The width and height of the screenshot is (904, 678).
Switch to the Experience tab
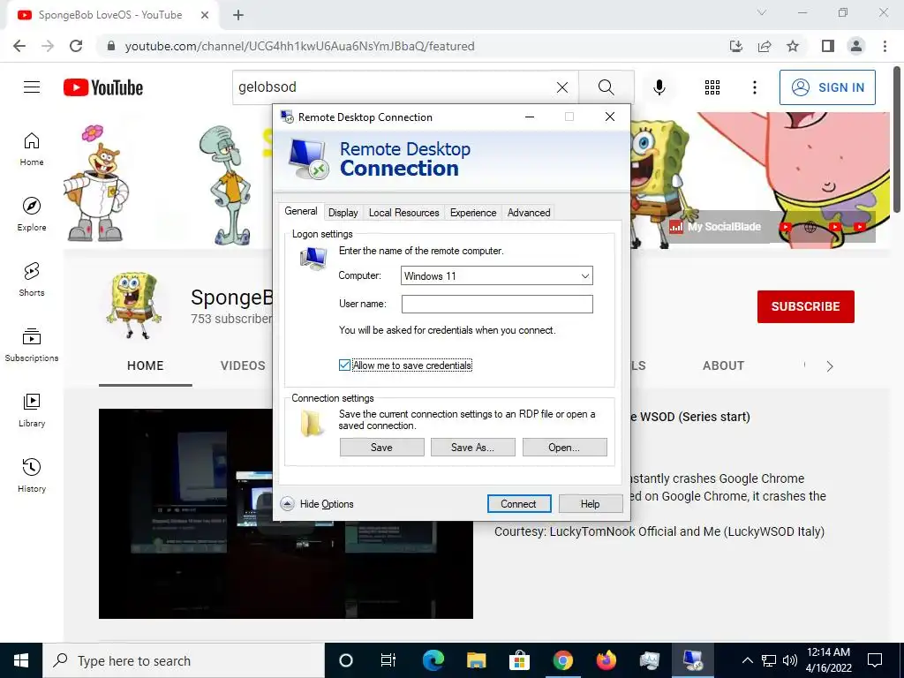pos(473,212)
